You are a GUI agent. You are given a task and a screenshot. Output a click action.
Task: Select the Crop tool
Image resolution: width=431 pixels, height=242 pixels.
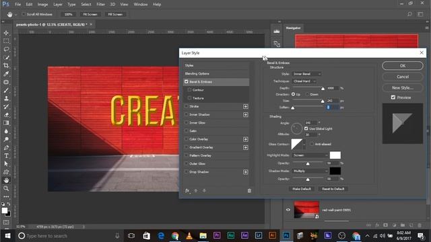point(6,66)
